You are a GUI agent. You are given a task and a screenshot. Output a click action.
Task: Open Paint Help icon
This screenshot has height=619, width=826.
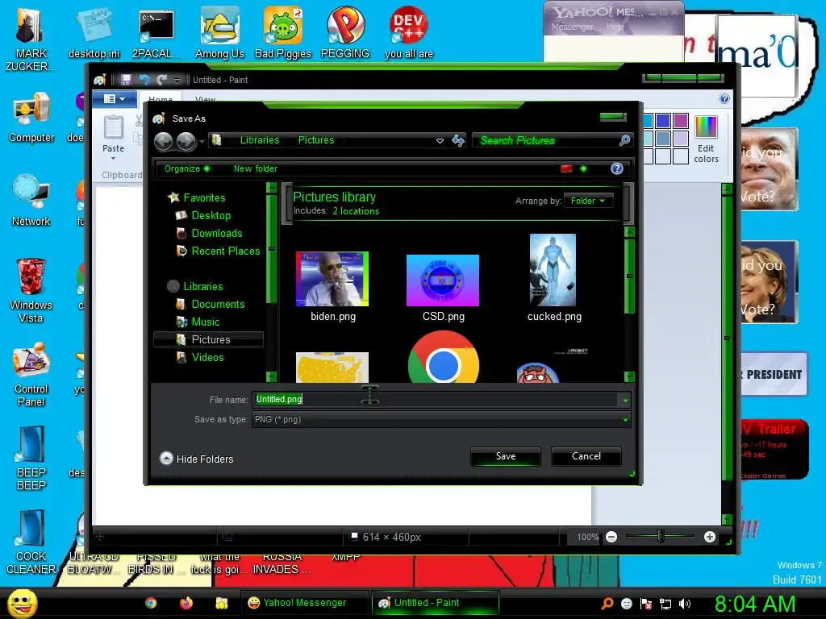coord(724,98)
